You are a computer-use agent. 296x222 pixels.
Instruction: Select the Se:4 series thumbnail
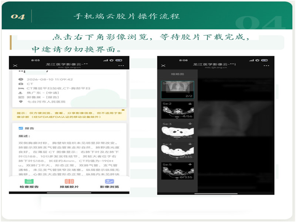click(x=178, y=151)
